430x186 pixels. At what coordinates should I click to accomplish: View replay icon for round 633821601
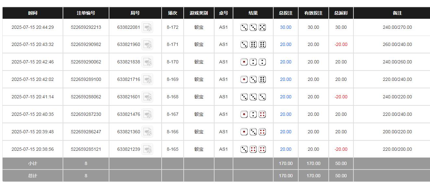(x=147, y=97)
